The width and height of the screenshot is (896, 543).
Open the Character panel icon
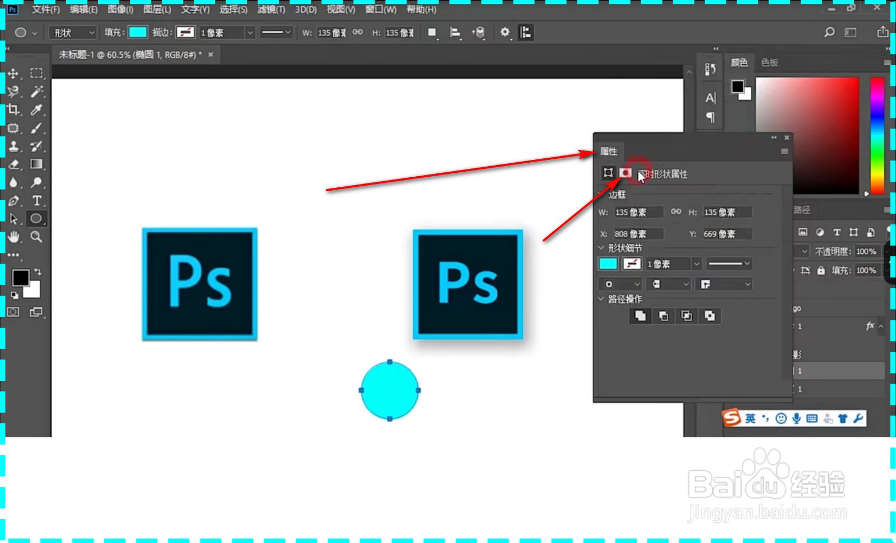(710, 98)
